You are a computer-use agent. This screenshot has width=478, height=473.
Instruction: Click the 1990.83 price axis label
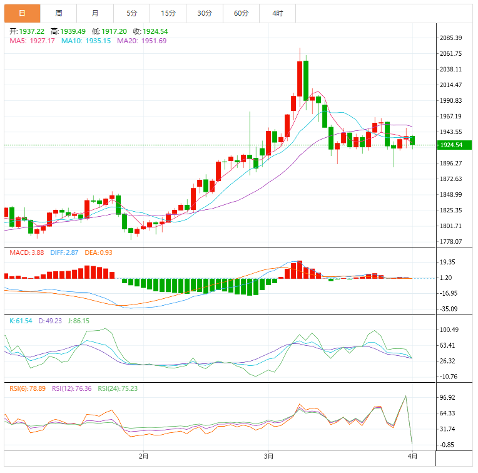point(451,101)
